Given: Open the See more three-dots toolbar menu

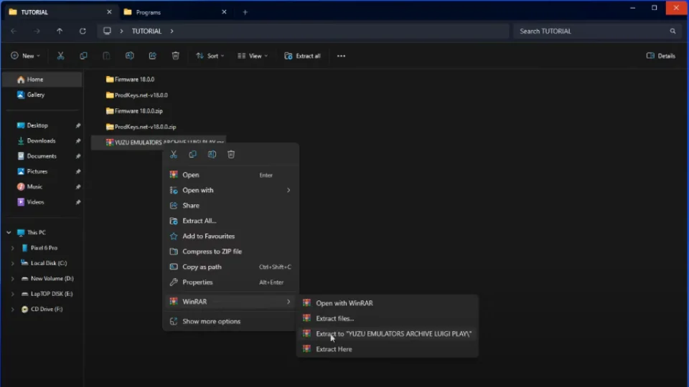Looking at the screenshot, I should click(341, 56).
